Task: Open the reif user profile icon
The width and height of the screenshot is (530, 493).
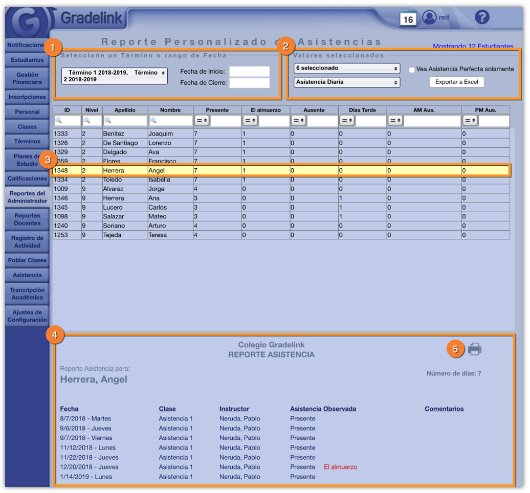Action: point(429,17)
